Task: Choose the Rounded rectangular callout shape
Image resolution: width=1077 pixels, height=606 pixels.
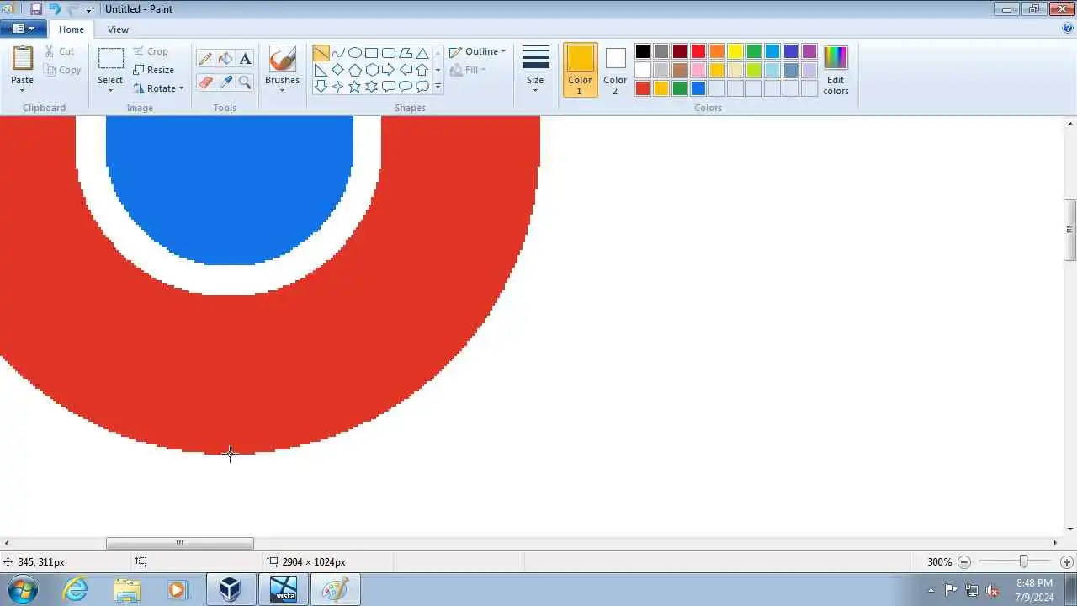Action: (388, 87)
